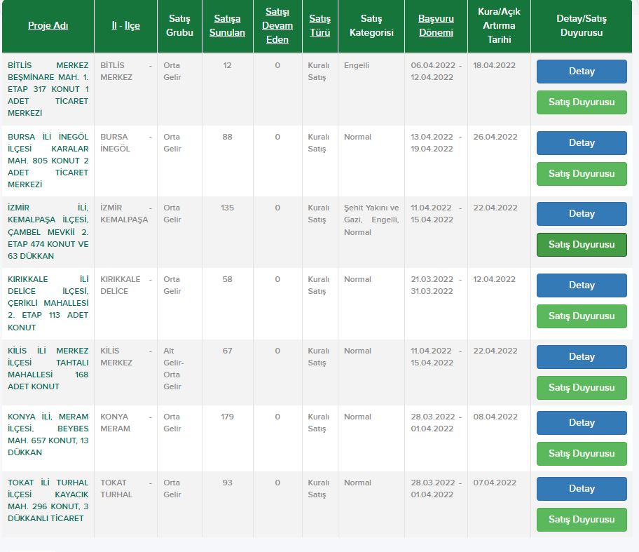
Task: Sort by Başvuru Dönemi header
Action: pyautogui.click(x=436, y=26)
